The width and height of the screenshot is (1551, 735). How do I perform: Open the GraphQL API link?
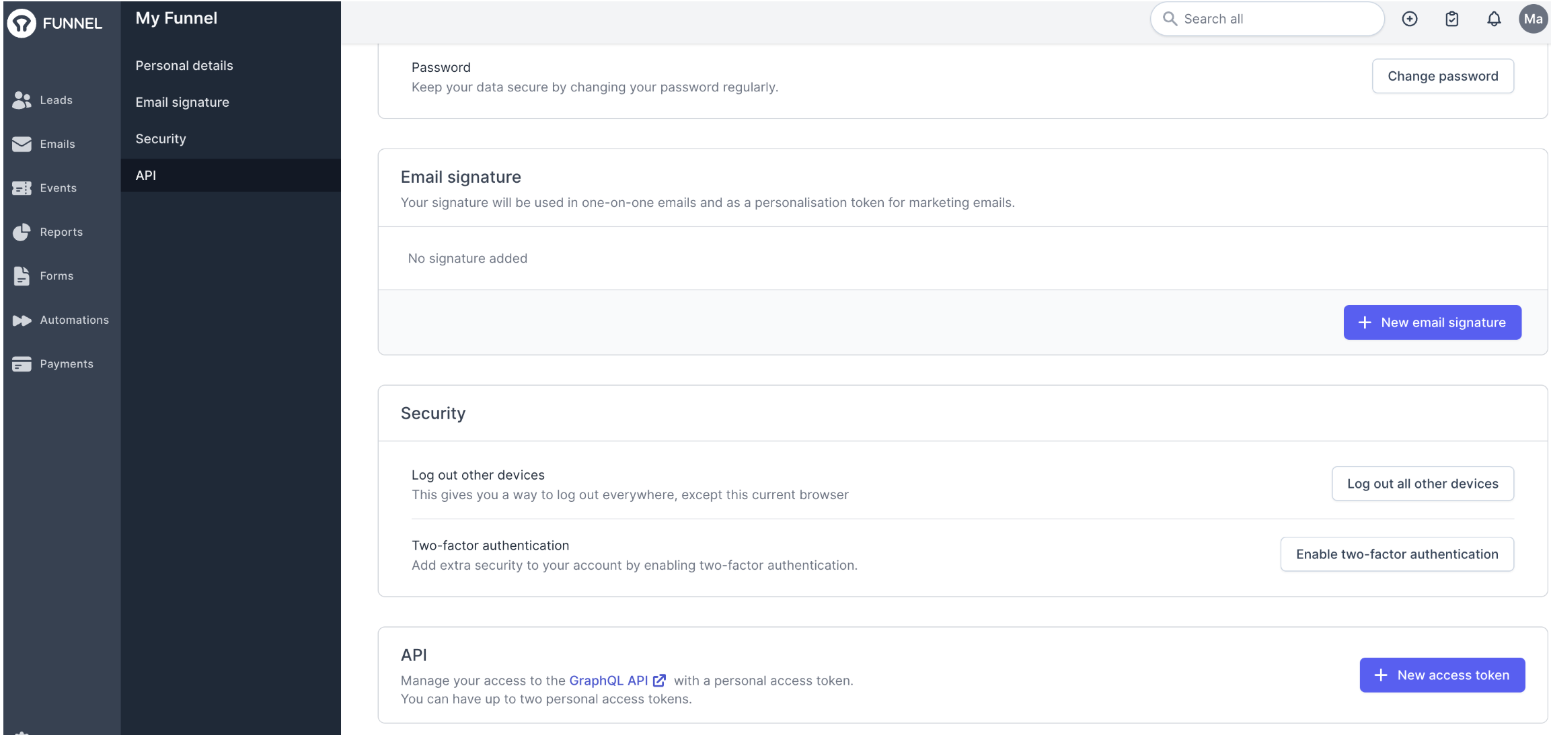(609, 681)
